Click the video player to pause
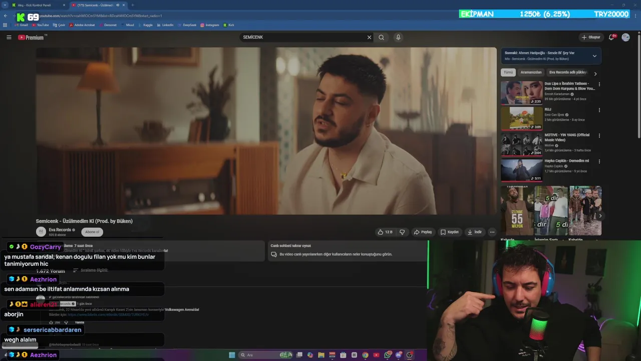Image resolution: width=641 pixels, height=361 pixels. (x=266, y=131)
